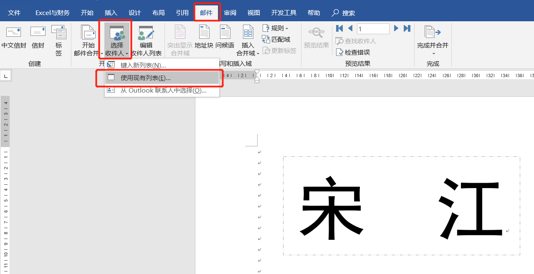Image resolution: width=534 pixels, height=274 pixels.
Task: Open 规则 rules dropdown
Action: 276,28
